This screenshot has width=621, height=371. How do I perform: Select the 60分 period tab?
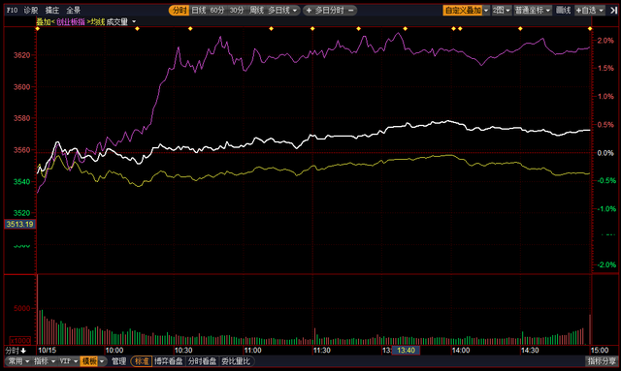(217, 11)
